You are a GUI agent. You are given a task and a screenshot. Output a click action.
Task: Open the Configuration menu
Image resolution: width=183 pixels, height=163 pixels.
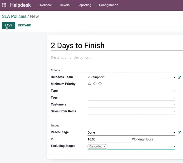(109, 5)
